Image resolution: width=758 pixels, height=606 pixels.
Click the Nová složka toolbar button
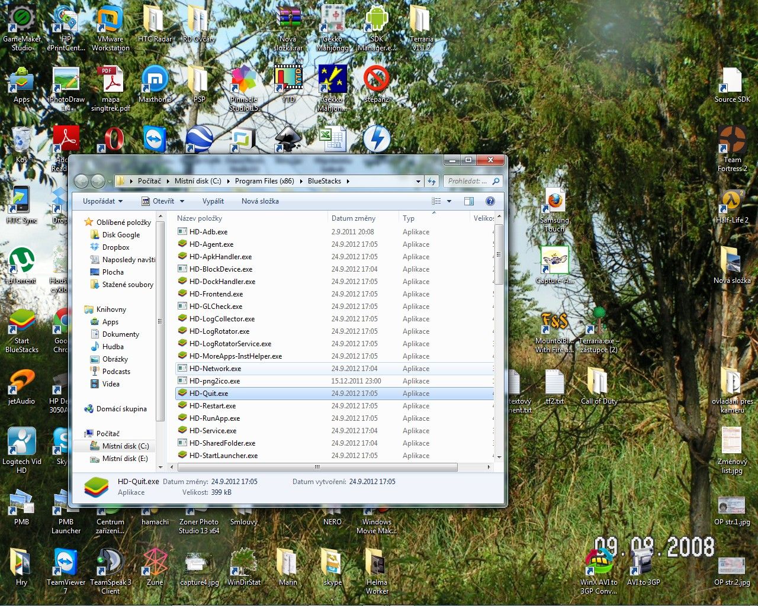click(260, 201)
